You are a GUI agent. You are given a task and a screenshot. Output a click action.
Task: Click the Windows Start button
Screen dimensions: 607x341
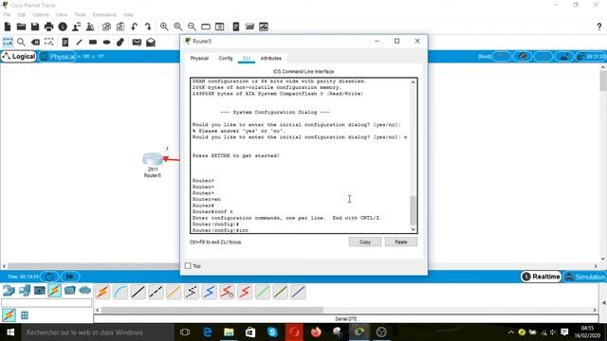pyautogui.click(x=10, y=332)
